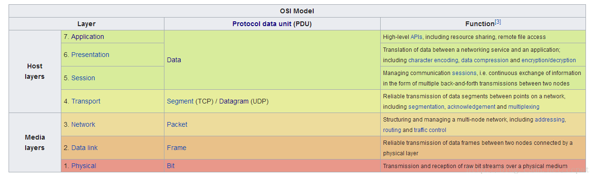
Task: Open the Bit link
Action: click(x=171, y=166)
